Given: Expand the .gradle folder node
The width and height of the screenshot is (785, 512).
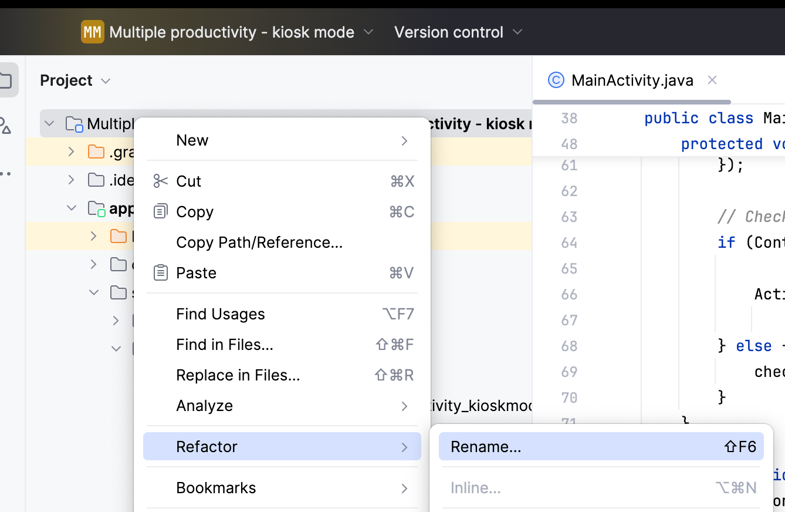Looking at the screenshot, I should coord(72,152).
